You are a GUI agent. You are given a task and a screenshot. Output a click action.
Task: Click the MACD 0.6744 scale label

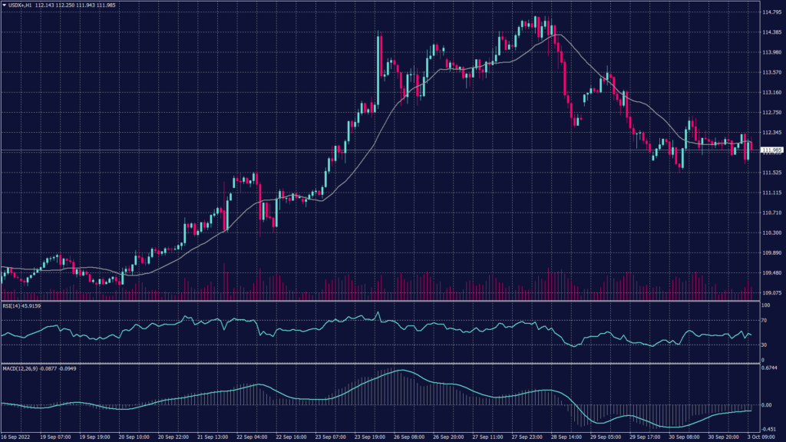(770, 369)
